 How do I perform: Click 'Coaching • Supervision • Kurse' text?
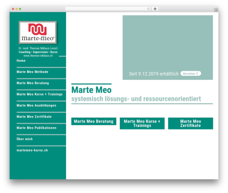coord(38,52)
